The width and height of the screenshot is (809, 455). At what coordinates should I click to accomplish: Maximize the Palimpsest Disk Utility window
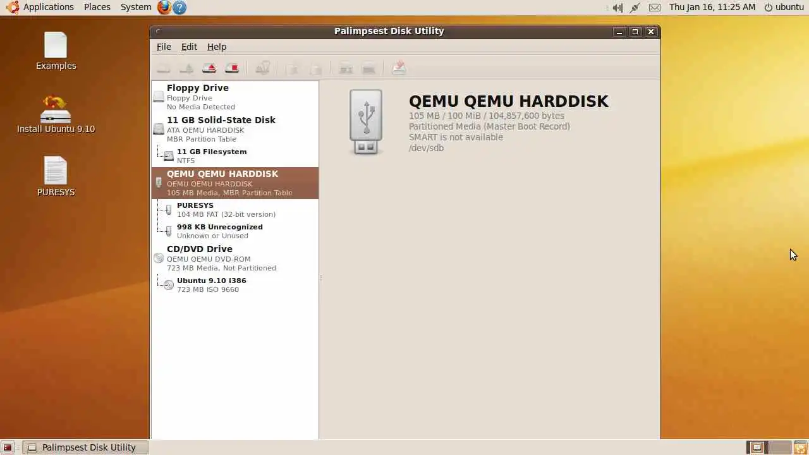[635, 32]
